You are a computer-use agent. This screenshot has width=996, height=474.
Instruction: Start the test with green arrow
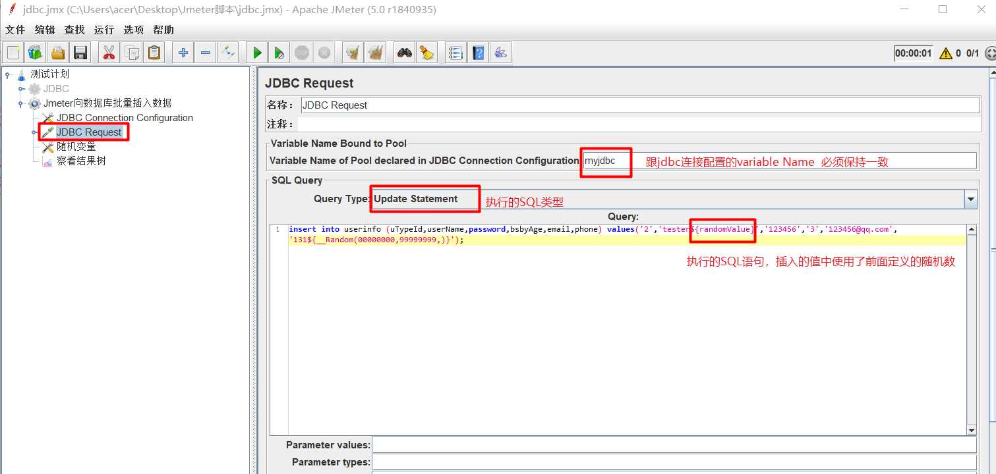tap(257, 53)
